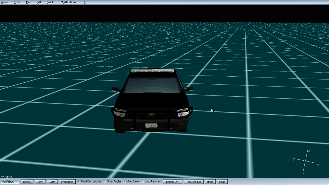Open the Modifications menu
329x185 pixels.
(x=68, y=2)
